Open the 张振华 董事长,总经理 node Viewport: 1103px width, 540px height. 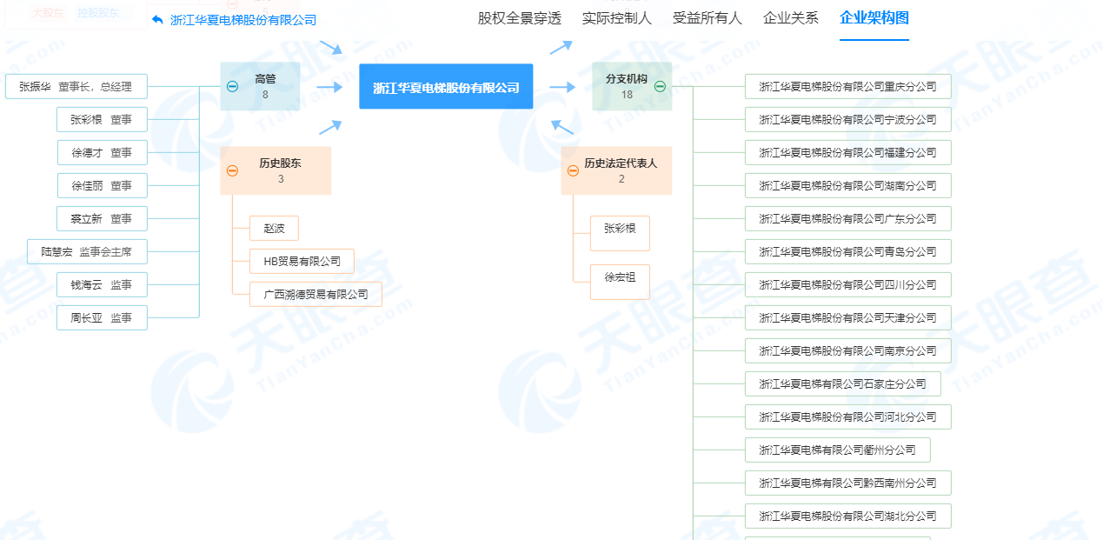pyautogui.click(x=76, y=87)
